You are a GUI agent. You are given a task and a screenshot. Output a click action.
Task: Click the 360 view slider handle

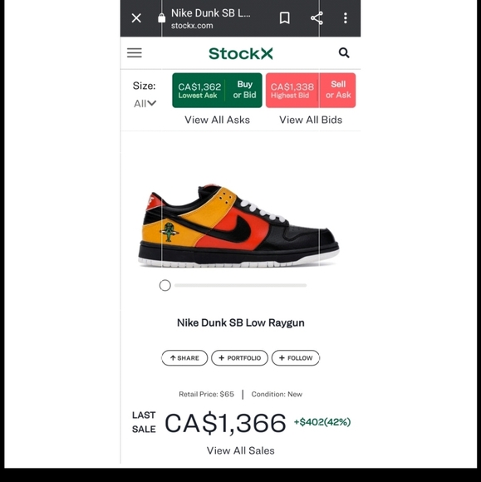pyautogui.click(x=165, y=285)
